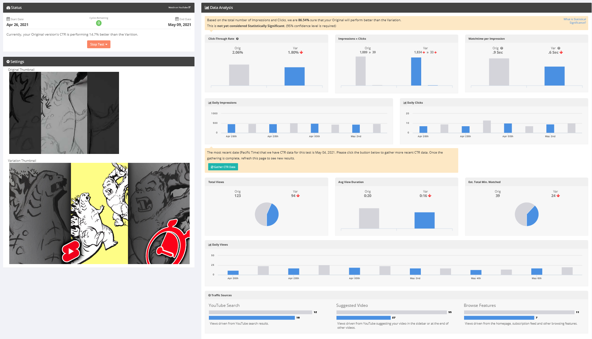The image size is (592, 339).
Task: Click the Orig 123 Total Views value
Action: coord(238,196)
